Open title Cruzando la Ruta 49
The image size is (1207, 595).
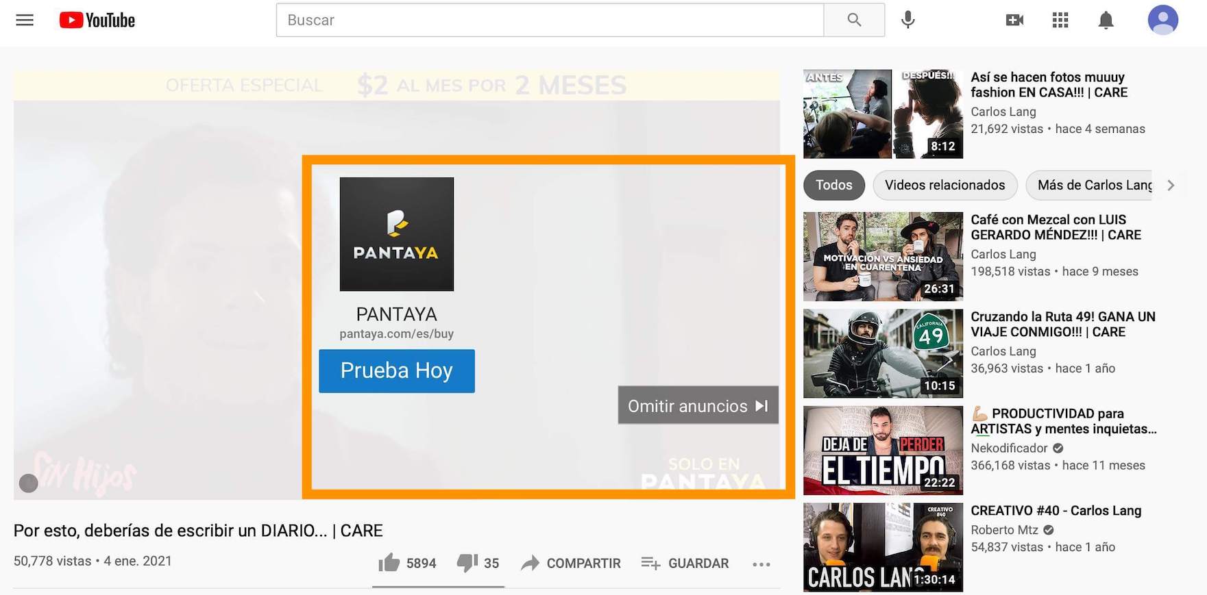[x=1062, y=325]
